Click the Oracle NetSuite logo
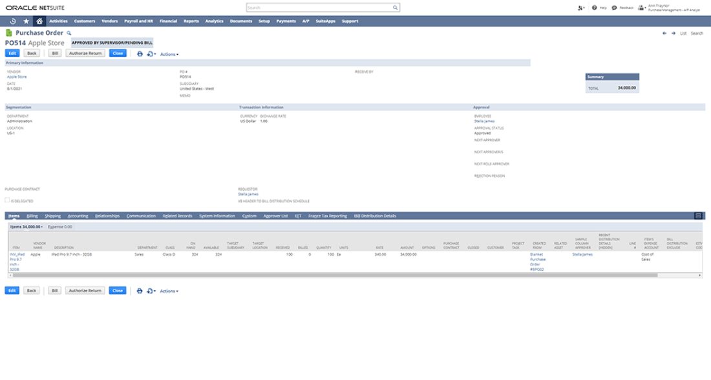 tap(35, 8)
